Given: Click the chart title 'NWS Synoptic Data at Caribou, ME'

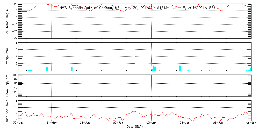Looking at the screenshot, I should (x=90, y=8).
